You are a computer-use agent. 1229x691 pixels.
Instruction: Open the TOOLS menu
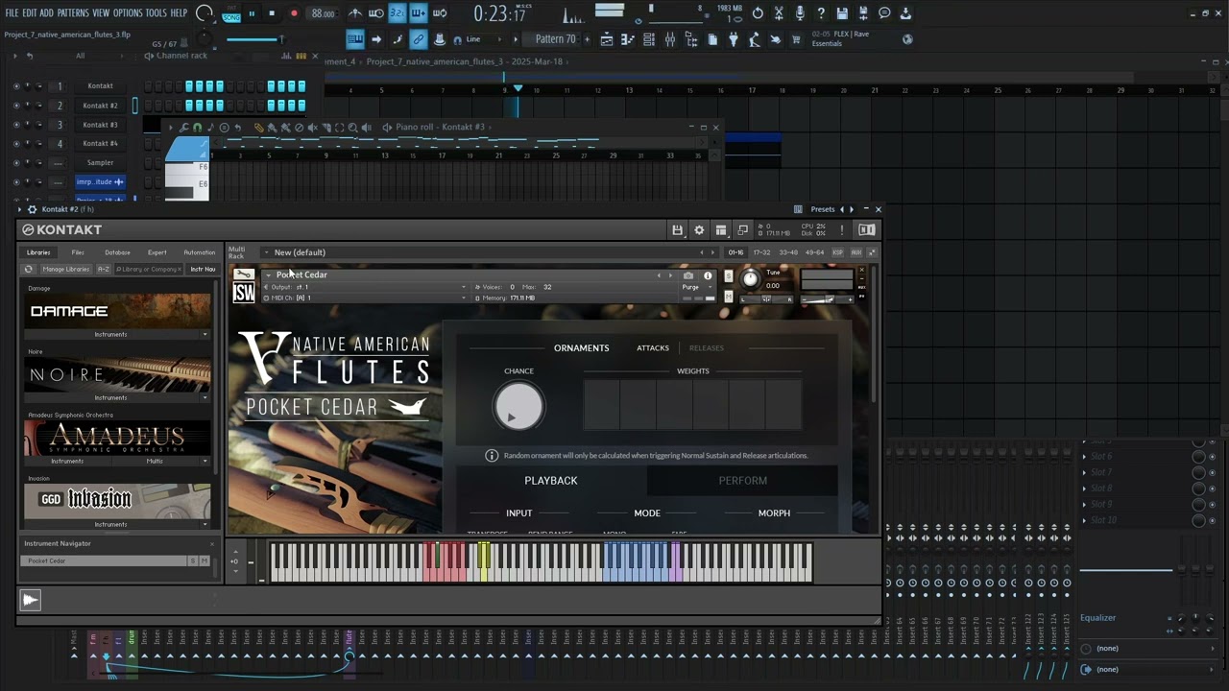157,13
